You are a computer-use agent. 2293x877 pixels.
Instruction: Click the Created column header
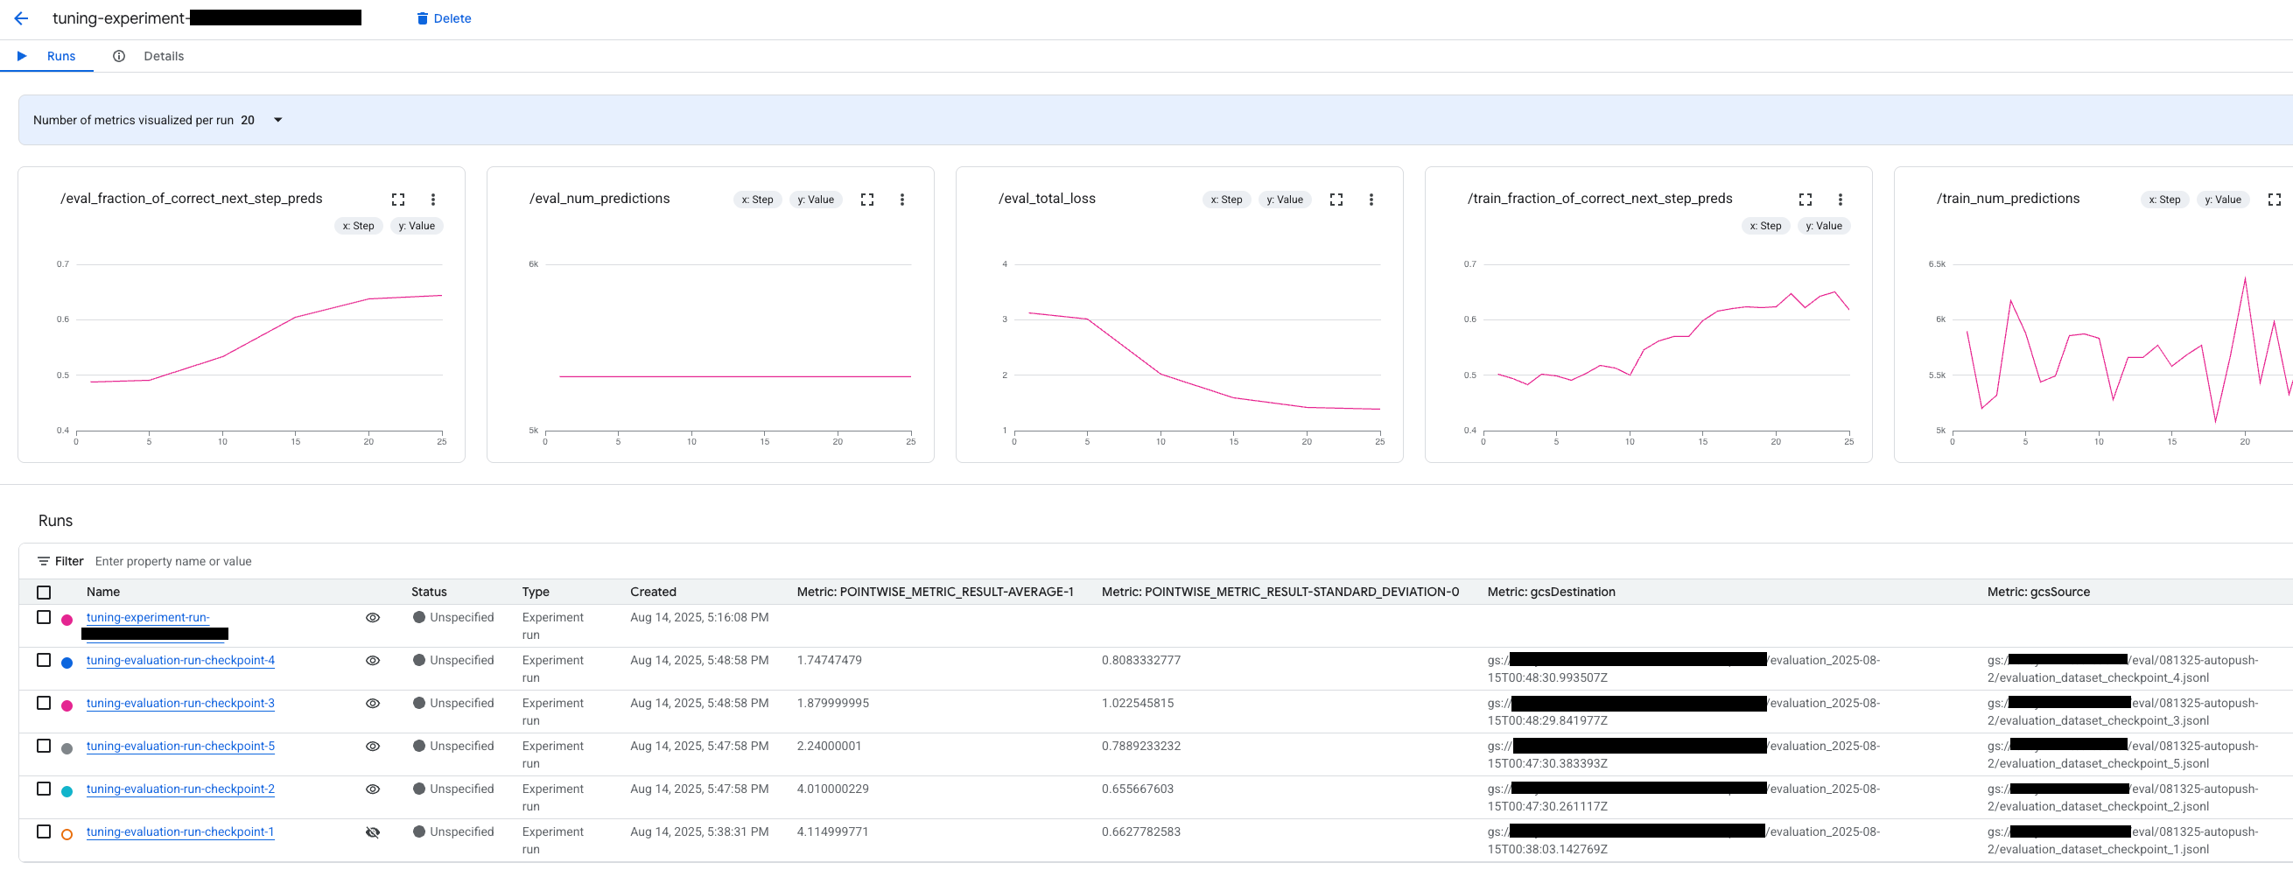pos(654,592)
